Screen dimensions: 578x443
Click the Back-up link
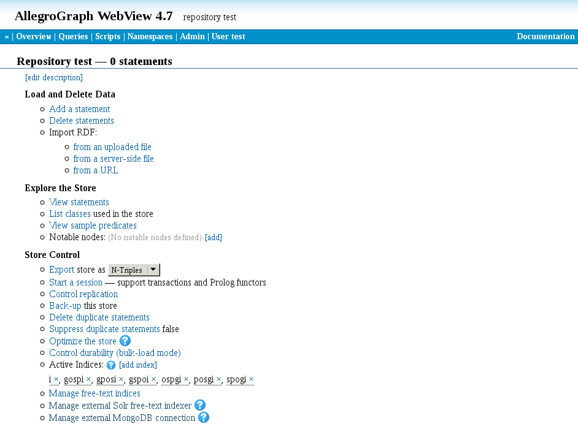pos(65,306)
